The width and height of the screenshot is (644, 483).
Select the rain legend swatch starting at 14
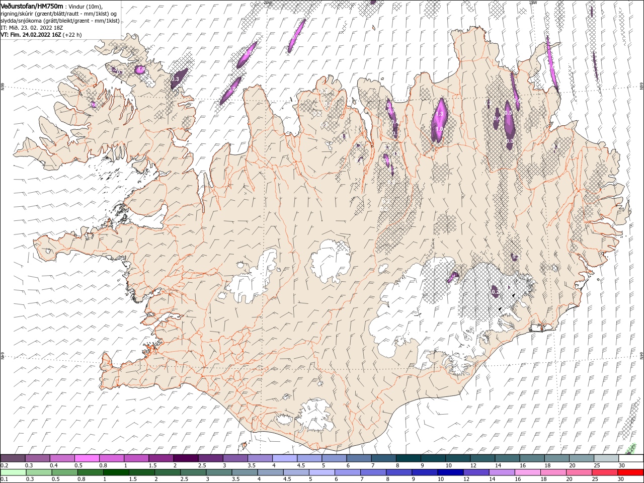click(502, 472)
